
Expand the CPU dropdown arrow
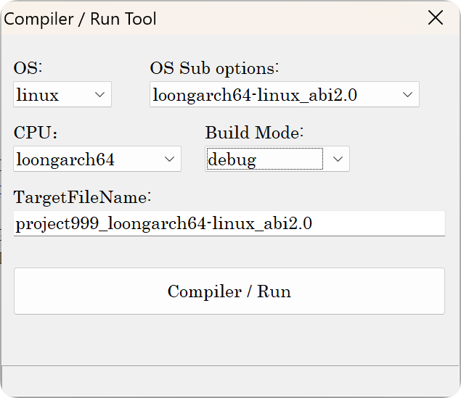click(170, 159)
